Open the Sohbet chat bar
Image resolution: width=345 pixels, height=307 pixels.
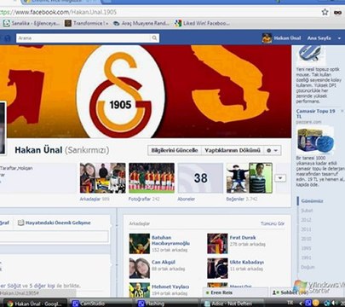(291, 293)
